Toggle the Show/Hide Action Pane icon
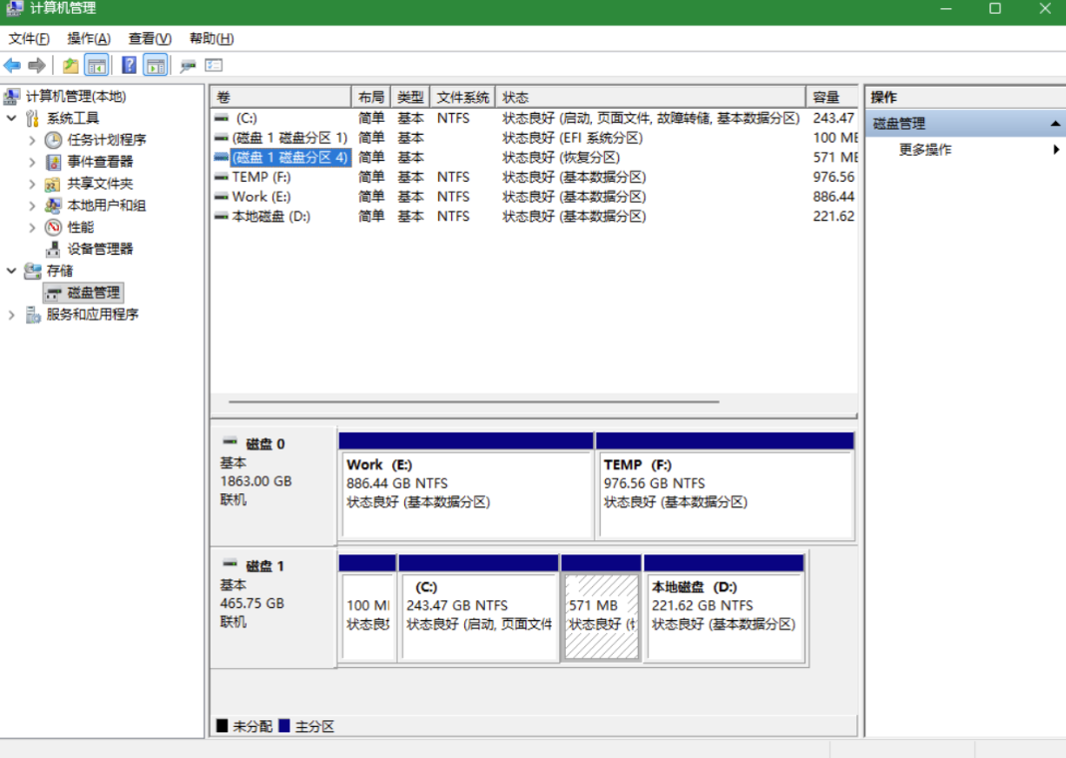 [156, 65]
